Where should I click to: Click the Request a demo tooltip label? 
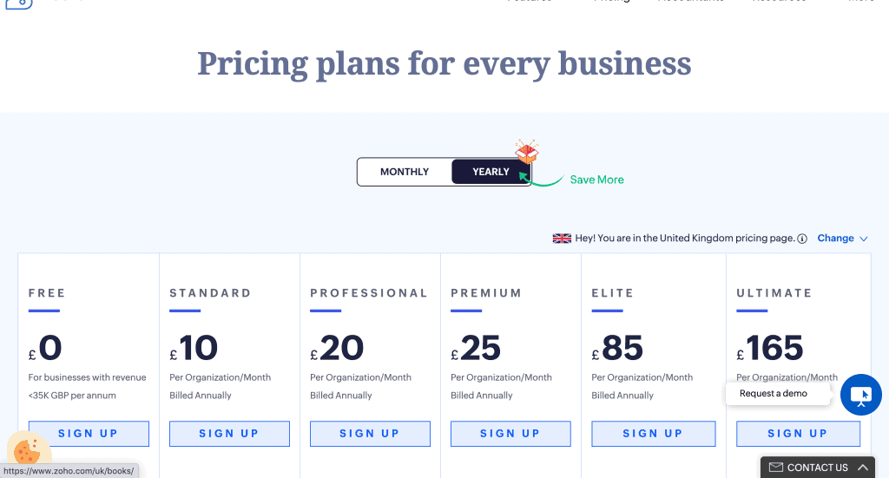[774, 394]
